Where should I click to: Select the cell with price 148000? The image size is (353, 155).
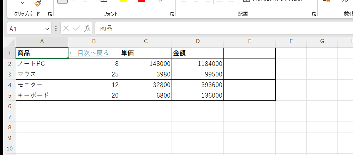(146, 64)
